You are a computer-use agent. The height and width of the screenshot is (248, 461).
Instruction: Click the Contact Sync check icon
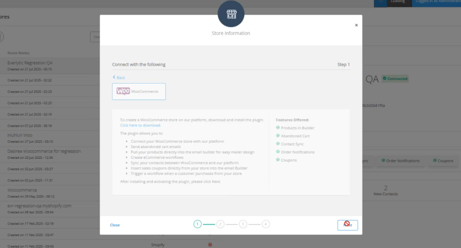[x=278, y=144]
